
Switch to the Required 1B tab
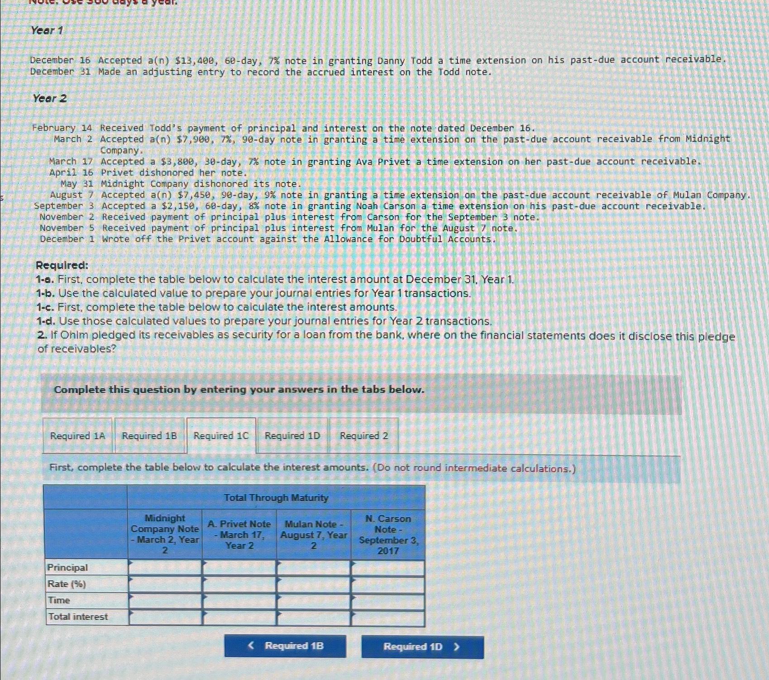pyautogui.click(x=149, y=436)
